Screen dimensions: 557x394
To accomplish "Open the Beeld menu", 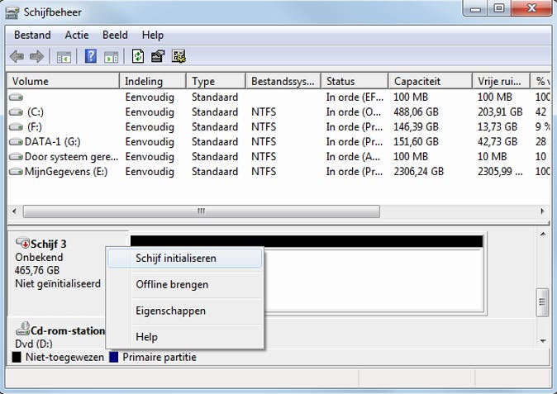I will click(x=115, y=35).
